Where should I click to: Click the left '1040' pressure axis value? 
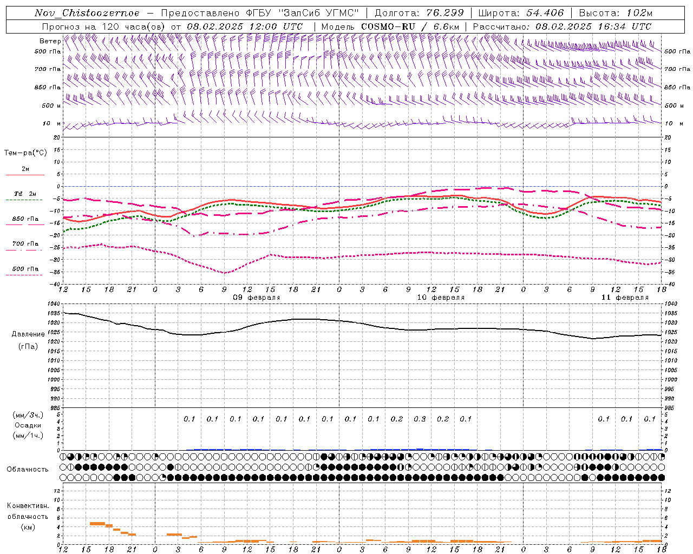point(55,304)
